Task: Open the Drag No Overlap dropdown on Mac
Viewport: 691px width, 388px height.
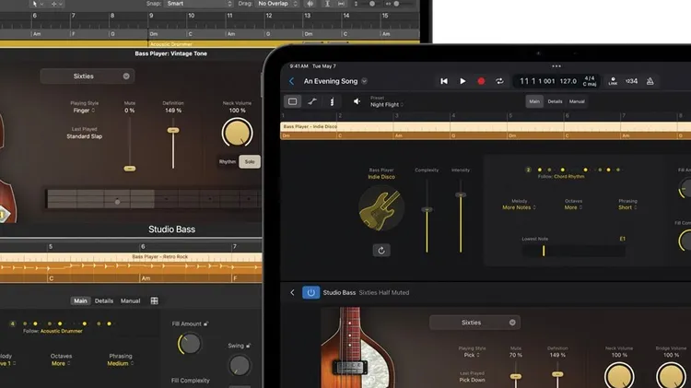Action: pyautogui.click(x=277, y=4)
